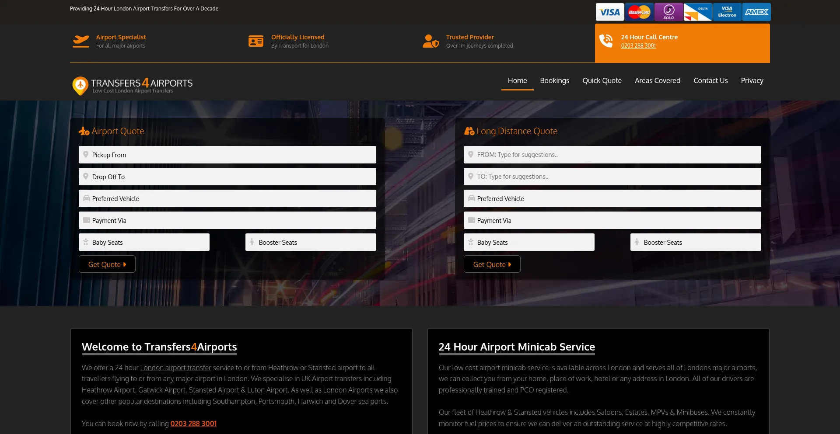Click the 24 Hour Call Centre phone icon
Image resolution: width=840 pixels, height=434 pixels.
[607, 41]
